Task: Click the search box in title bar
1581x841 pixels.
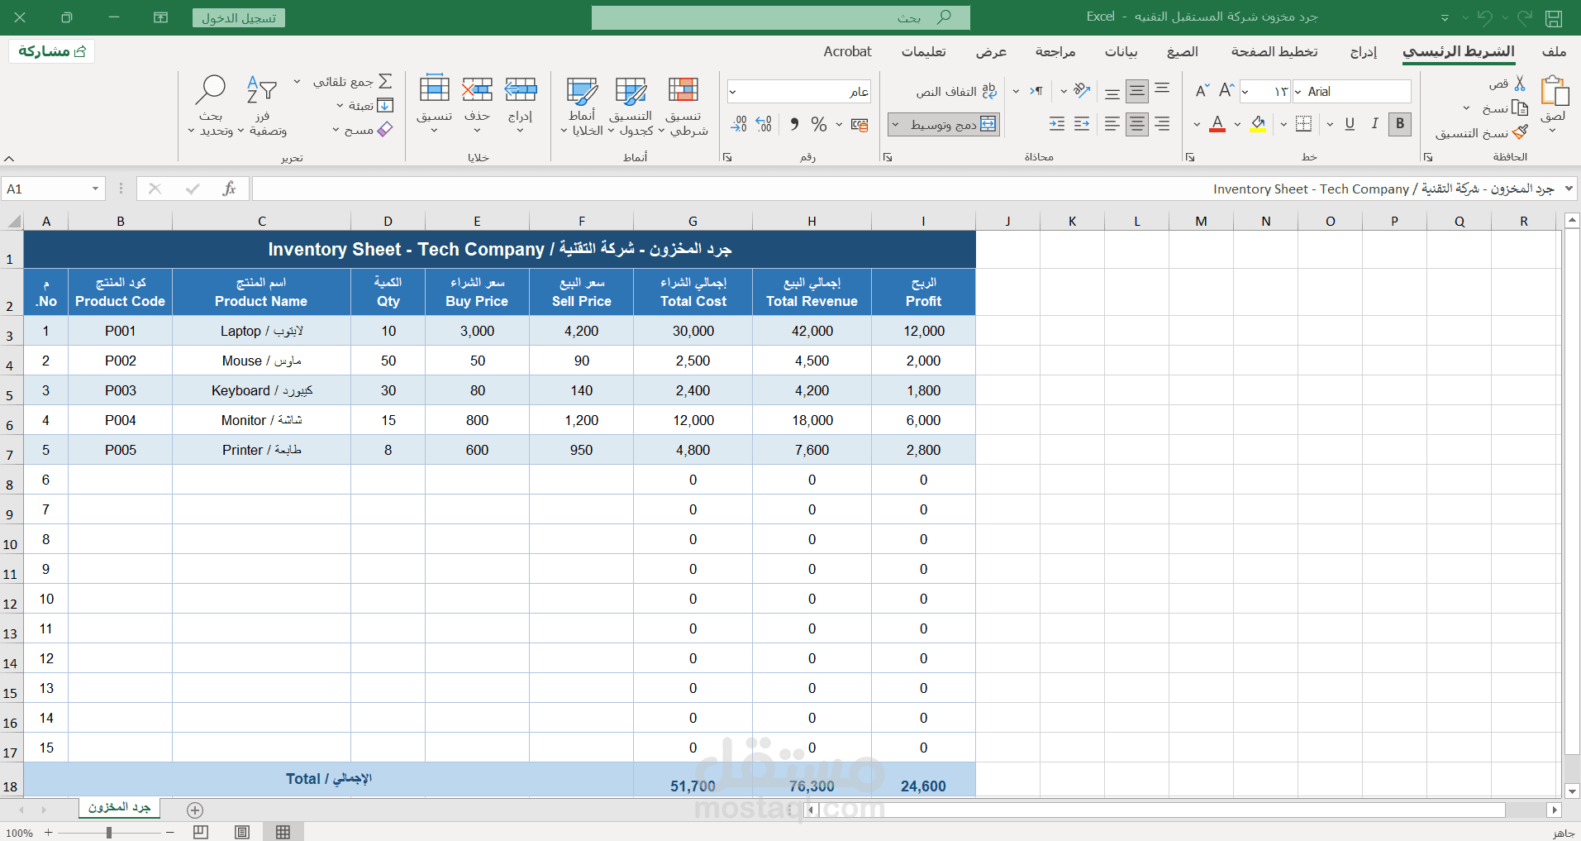Action: [x=781, y=17]
